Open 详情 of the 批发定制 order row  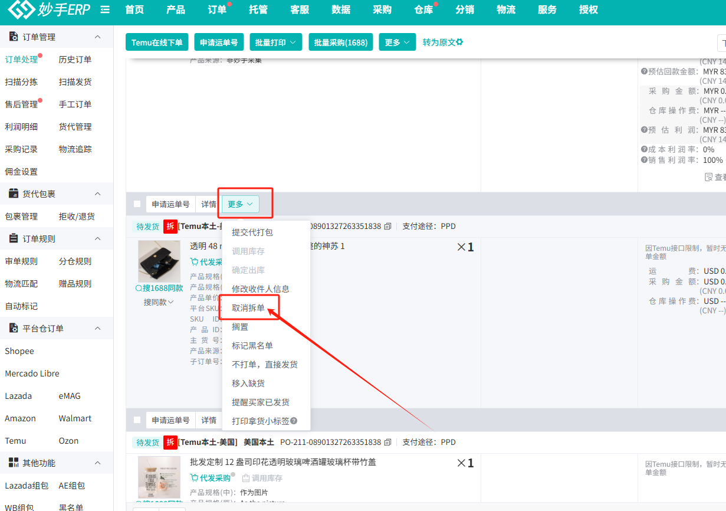[209, 420]
